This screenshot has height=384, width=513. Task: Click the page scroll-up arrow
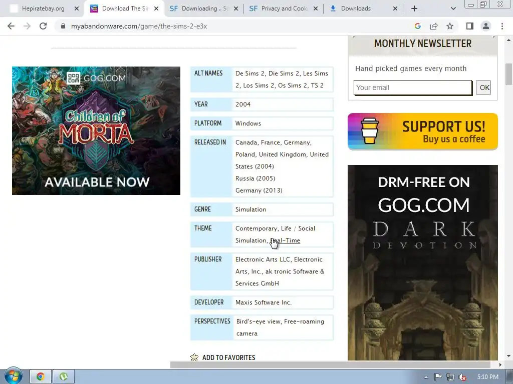(x=508, y=40)
